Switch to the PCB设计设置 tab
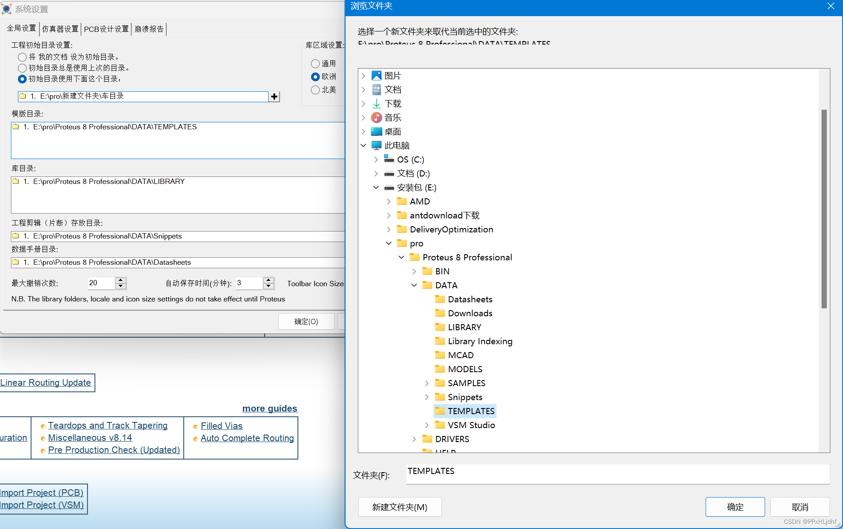The image size is (843, 529). pos(106,29)
